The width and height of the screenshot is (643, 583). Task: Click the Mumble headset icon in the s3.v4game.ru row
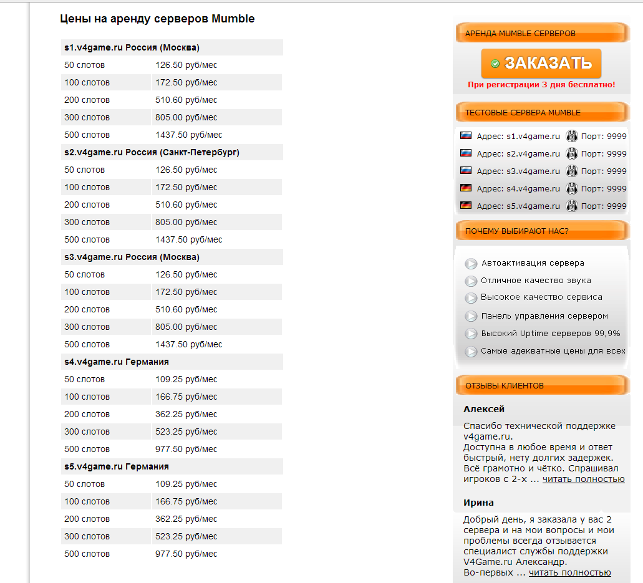(x=572, y=171)
